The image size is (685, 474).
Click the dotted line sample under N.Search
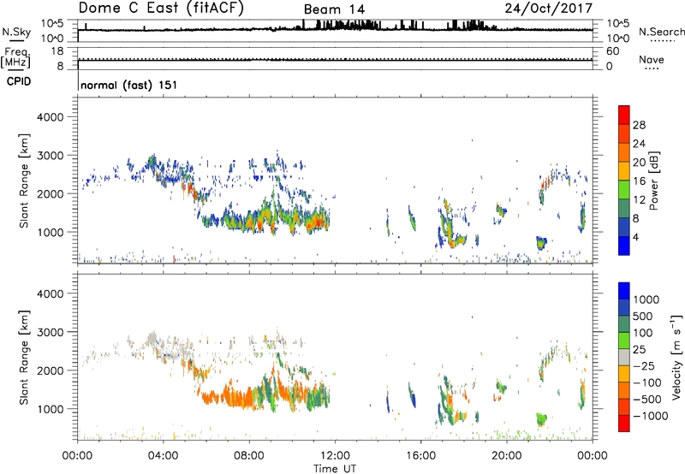pos(662,40)
